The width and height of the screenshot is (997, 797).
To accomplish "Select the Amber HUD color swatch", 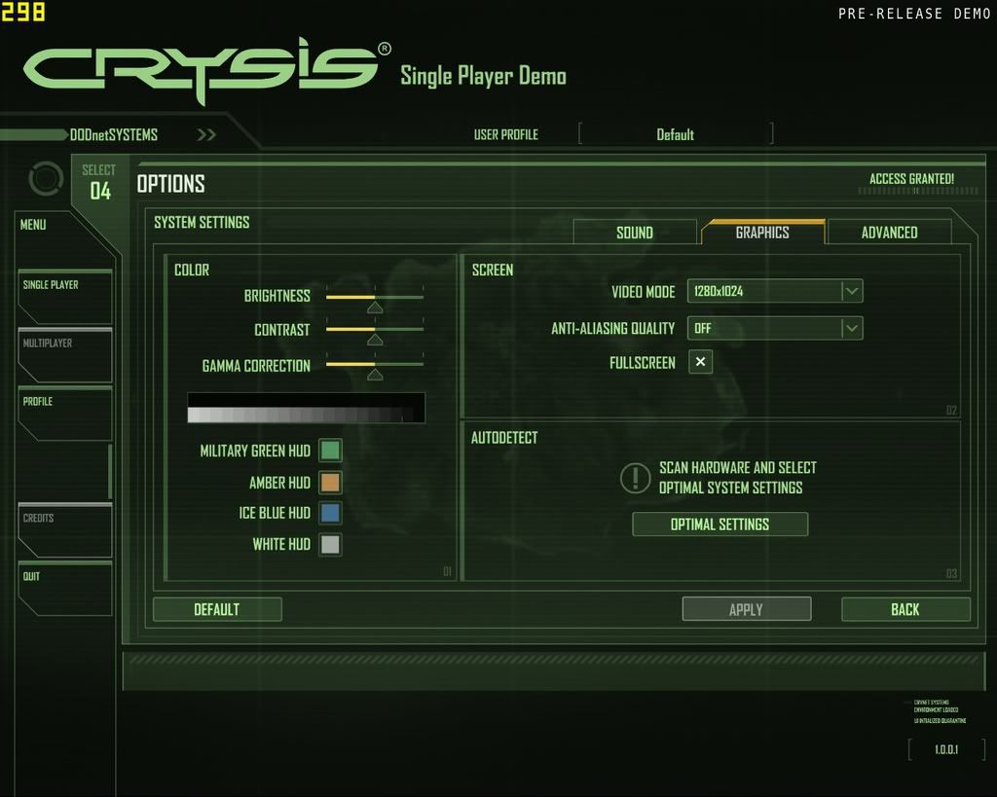I will 330,482.
